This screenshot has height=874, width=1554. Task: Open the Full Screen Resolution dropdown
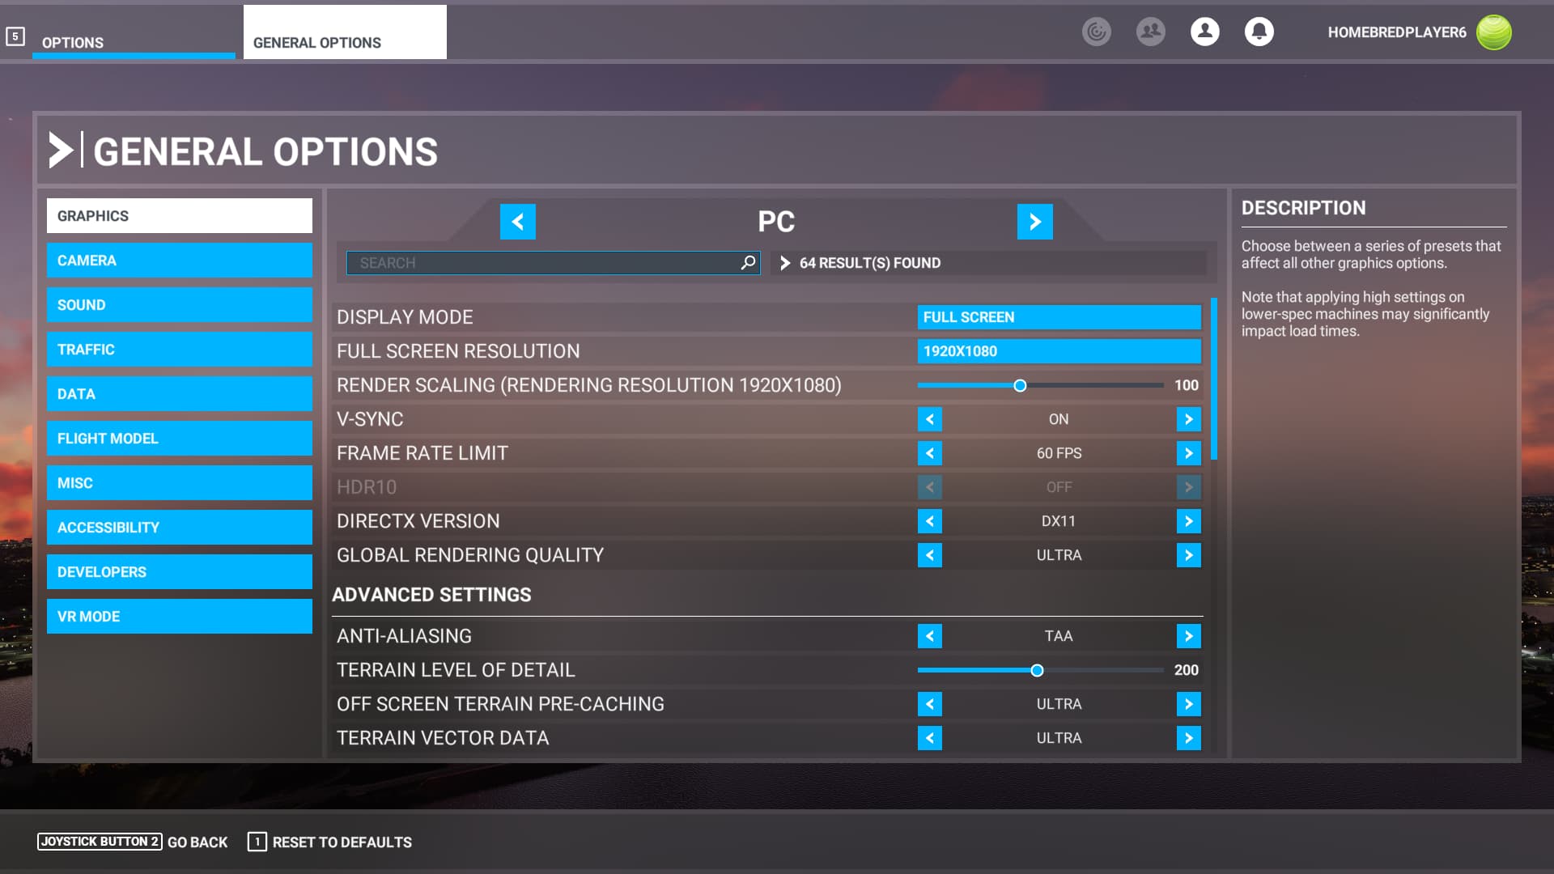[1059, 351]
